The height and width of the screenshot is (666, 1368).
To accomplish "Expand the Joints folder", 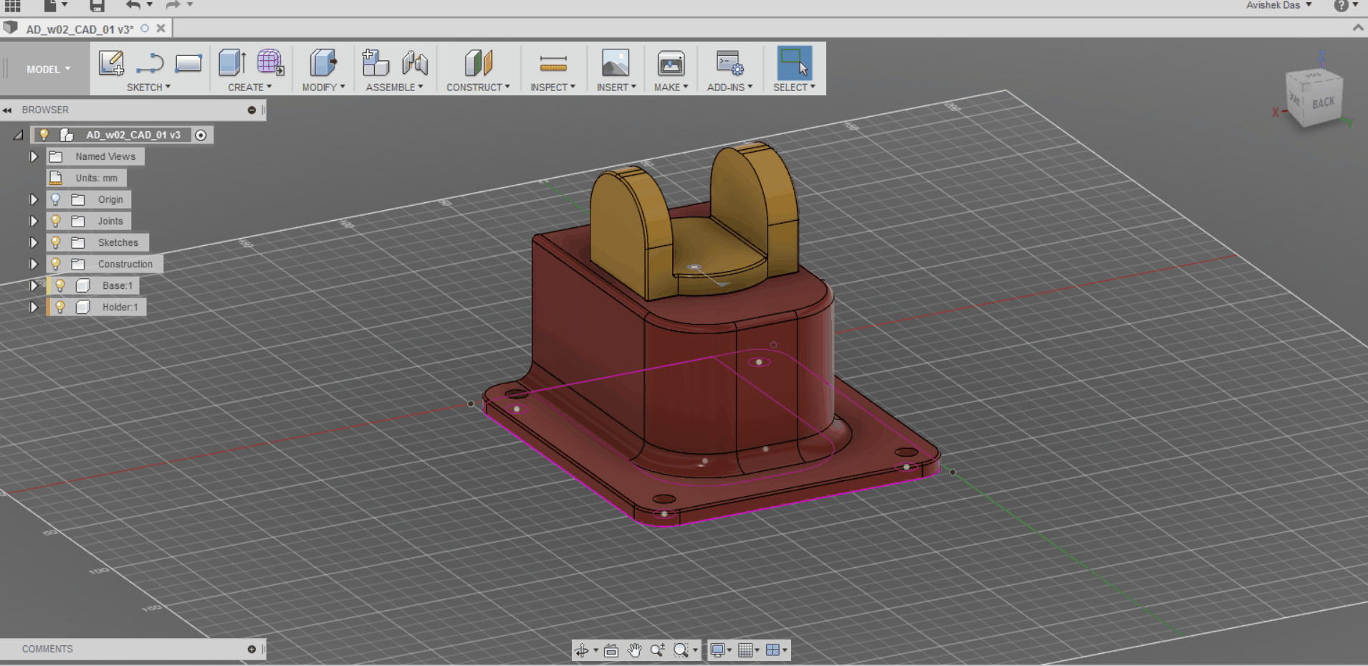I will pyautogui.click(x=33, y=221).
